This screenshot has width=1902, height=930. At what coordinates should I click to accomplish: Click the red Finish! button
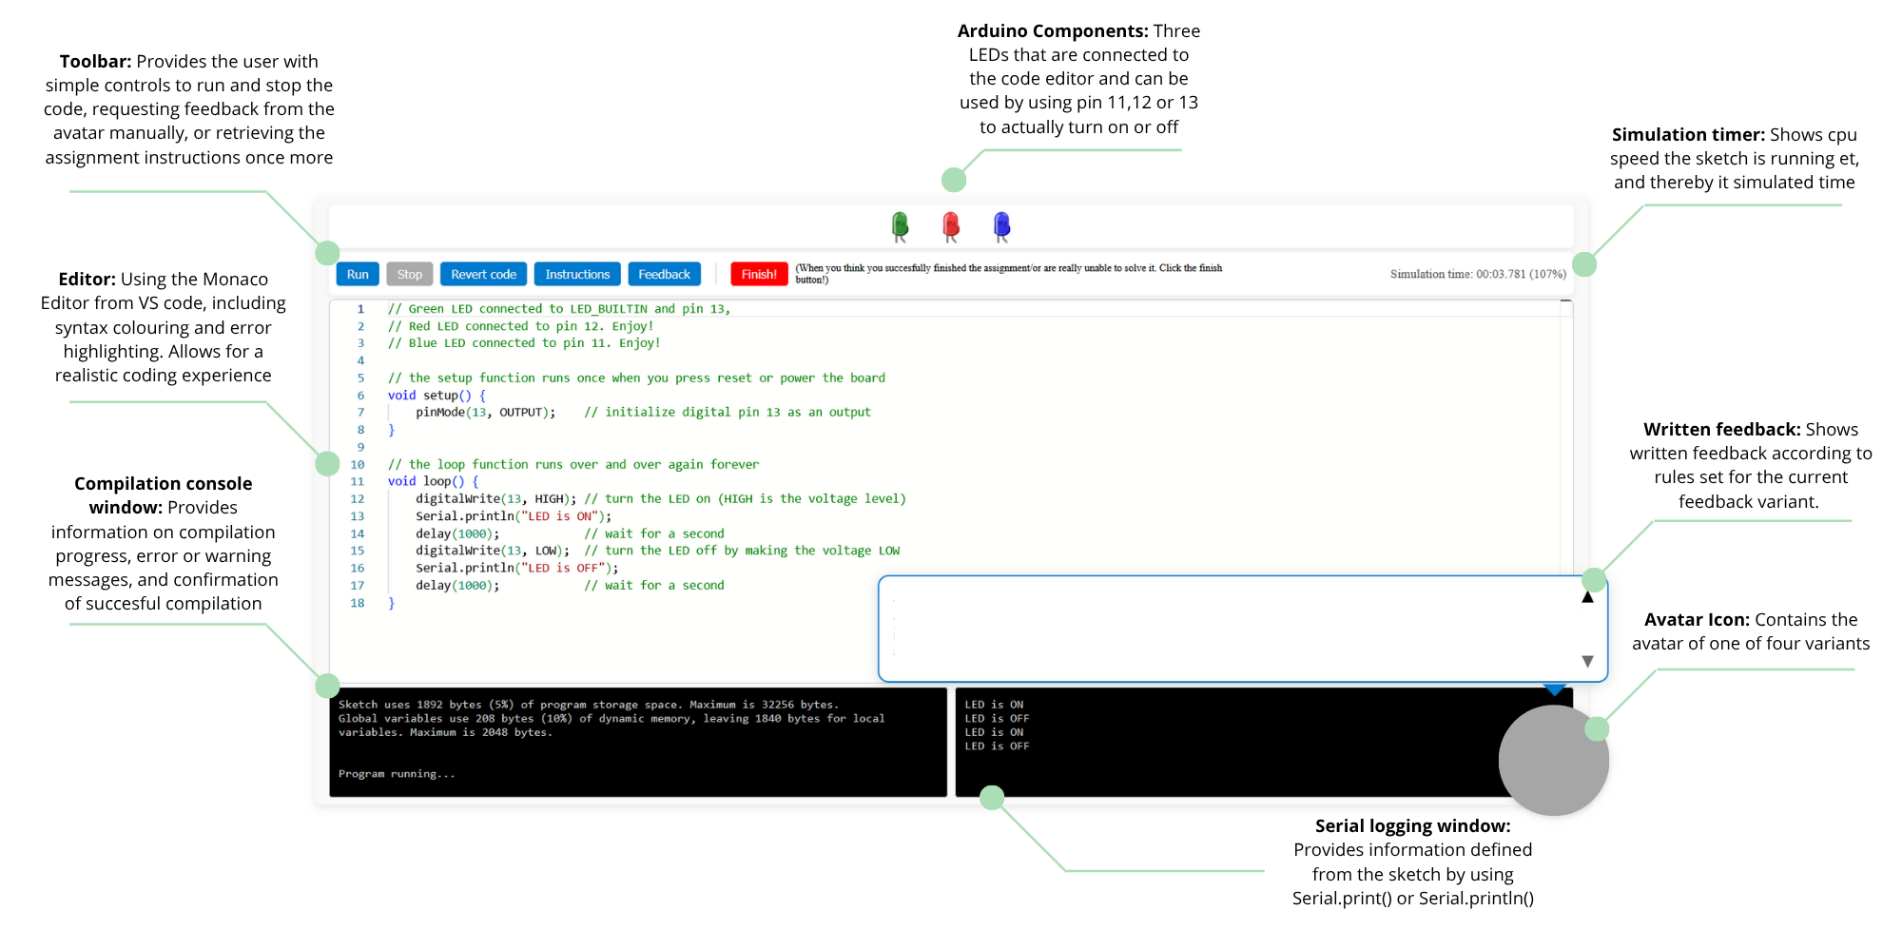[x=759, y=274]
